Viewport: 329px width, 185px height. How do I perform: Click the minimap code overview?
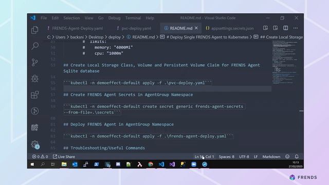285,63
